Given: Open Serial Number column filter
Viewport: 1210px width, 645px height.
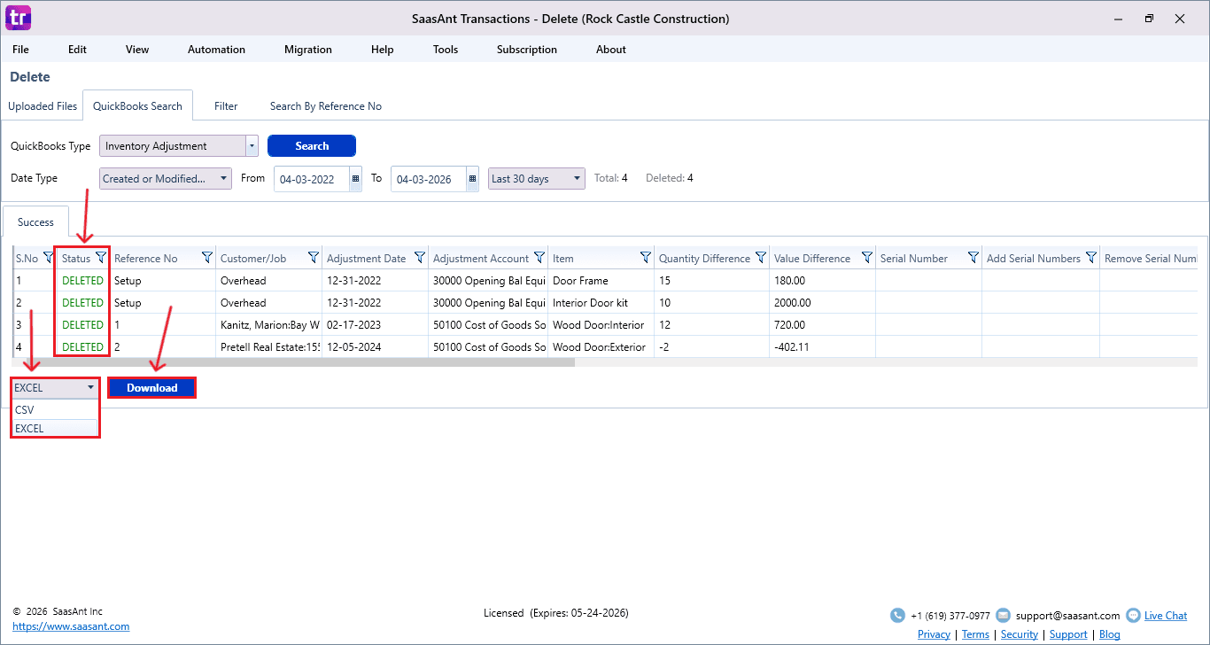Looking at the screenshot, I should click(973, 258).
